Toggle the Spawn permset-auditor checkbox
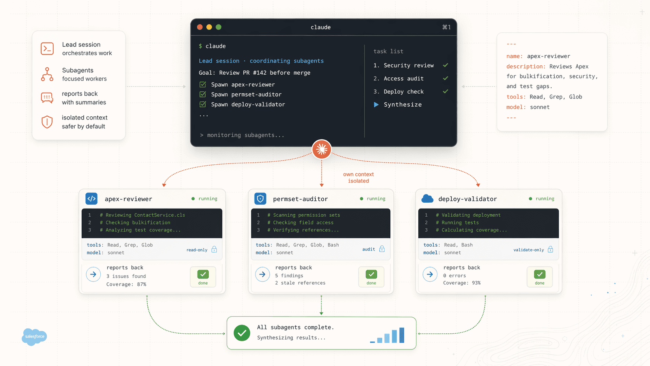The height and width of the screenshot is (366, 650). (203, 95)
